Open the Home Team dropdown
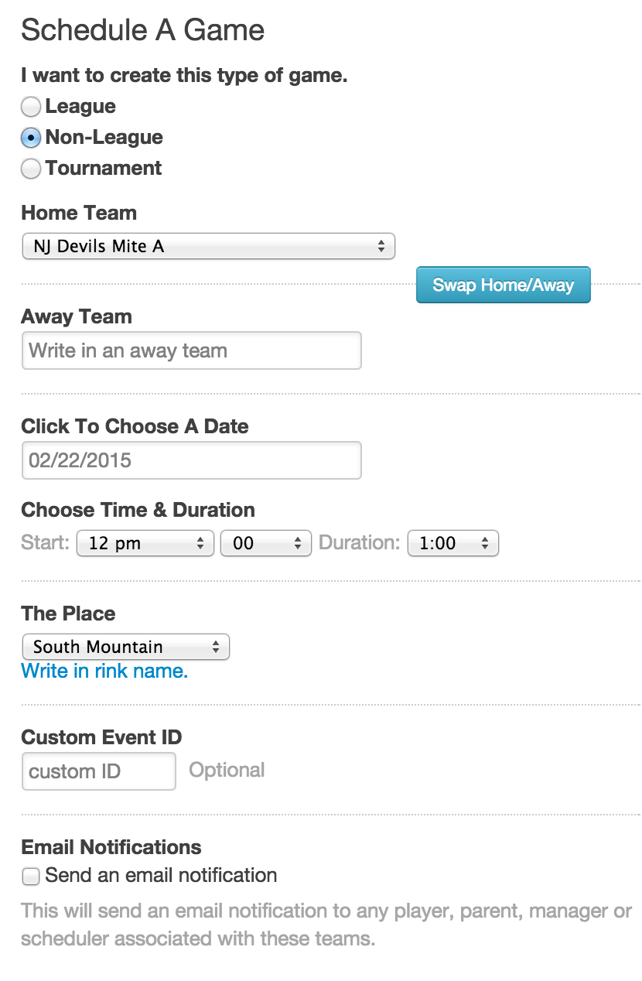This screenshot has height=981, width=642. (x=208, y=247)
